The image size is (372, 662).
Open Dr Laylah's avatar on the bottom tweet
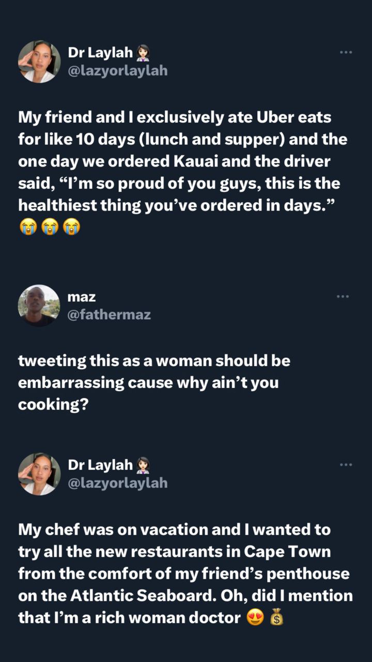[39, 474]
